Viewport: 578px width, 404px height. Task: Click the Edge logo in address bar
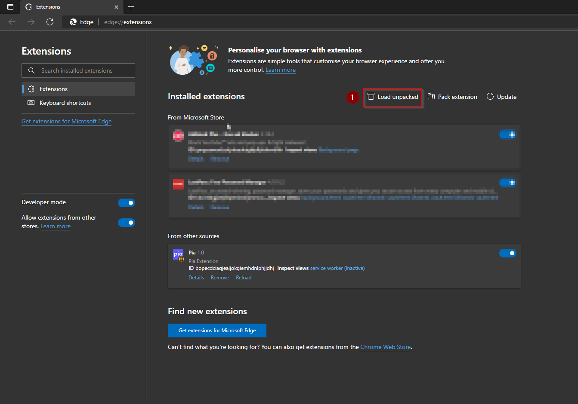tap(73, 22)
